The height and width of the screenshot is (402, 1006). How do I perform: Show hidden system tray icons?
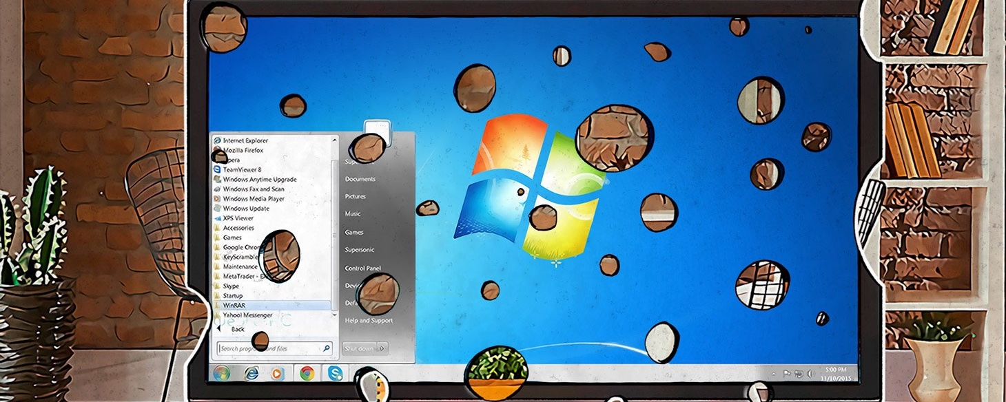click(x=774, y=374)
